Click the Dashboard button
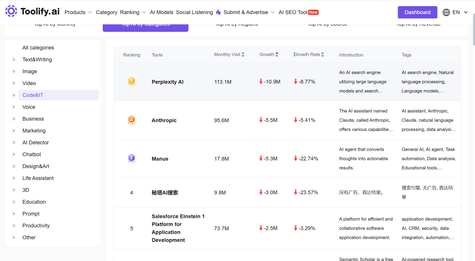Screen dimensions: 475x261 tap(417, 12)
